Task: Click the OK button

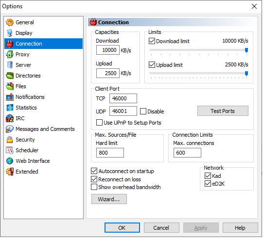Action: 123,228
